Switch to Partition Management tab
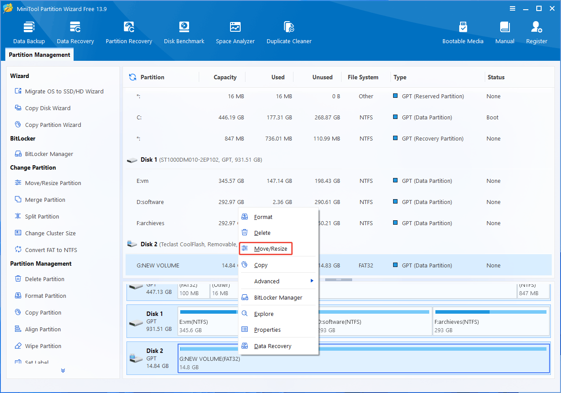 (40, 55)
